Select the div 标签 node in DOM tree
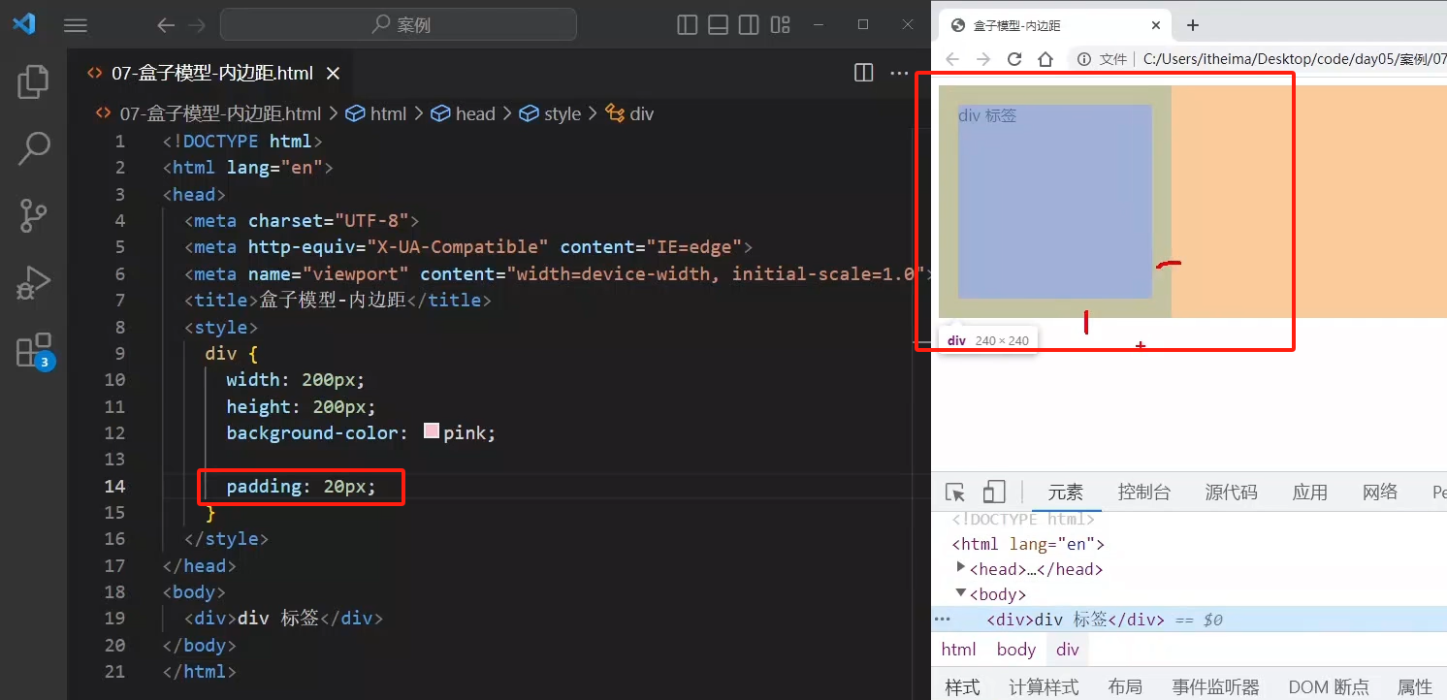Screen dimensions: 1447x700 [x=1189, y=620]
